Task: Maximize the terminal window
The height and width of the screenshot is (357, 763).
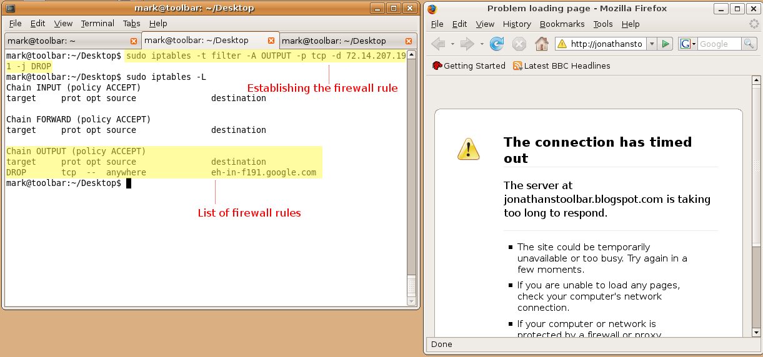Action: coord(394,9)
